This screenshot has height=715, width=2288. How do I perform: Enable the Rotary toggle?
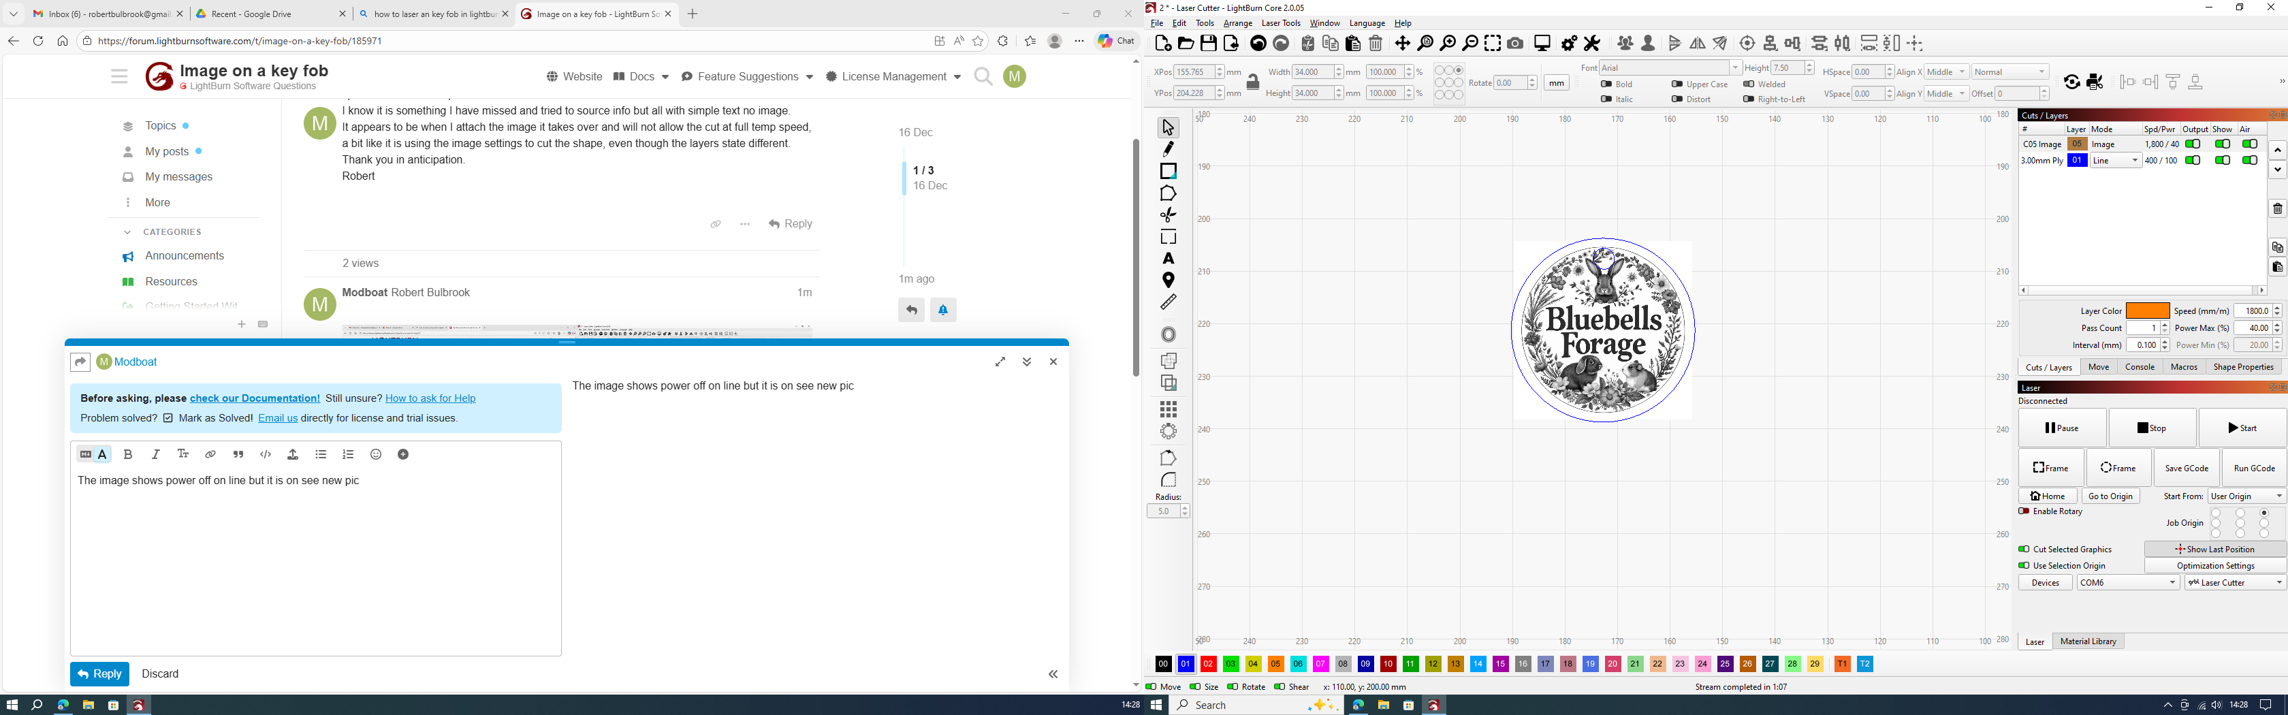pyautogui.click(x=2023, y=511)
